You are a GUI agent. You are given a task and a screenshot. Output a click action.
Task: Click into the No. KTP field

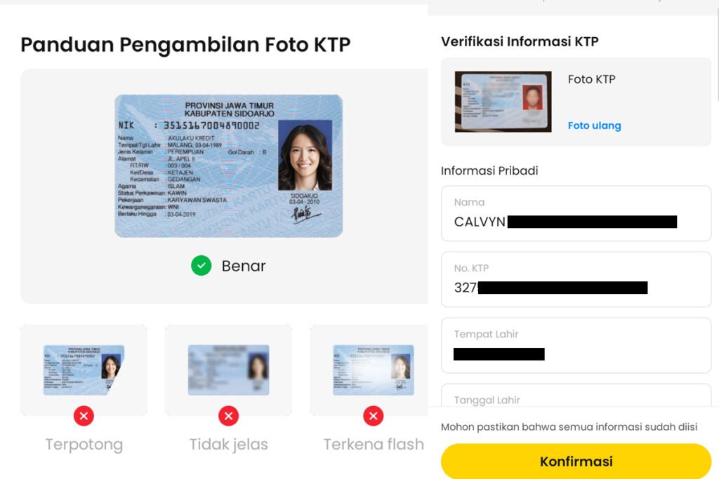576,279
